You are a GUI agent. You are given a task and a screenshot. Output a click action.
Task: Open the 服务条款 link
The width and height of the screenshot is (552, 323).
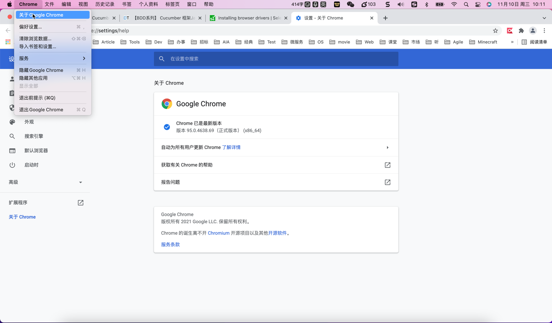170,245
